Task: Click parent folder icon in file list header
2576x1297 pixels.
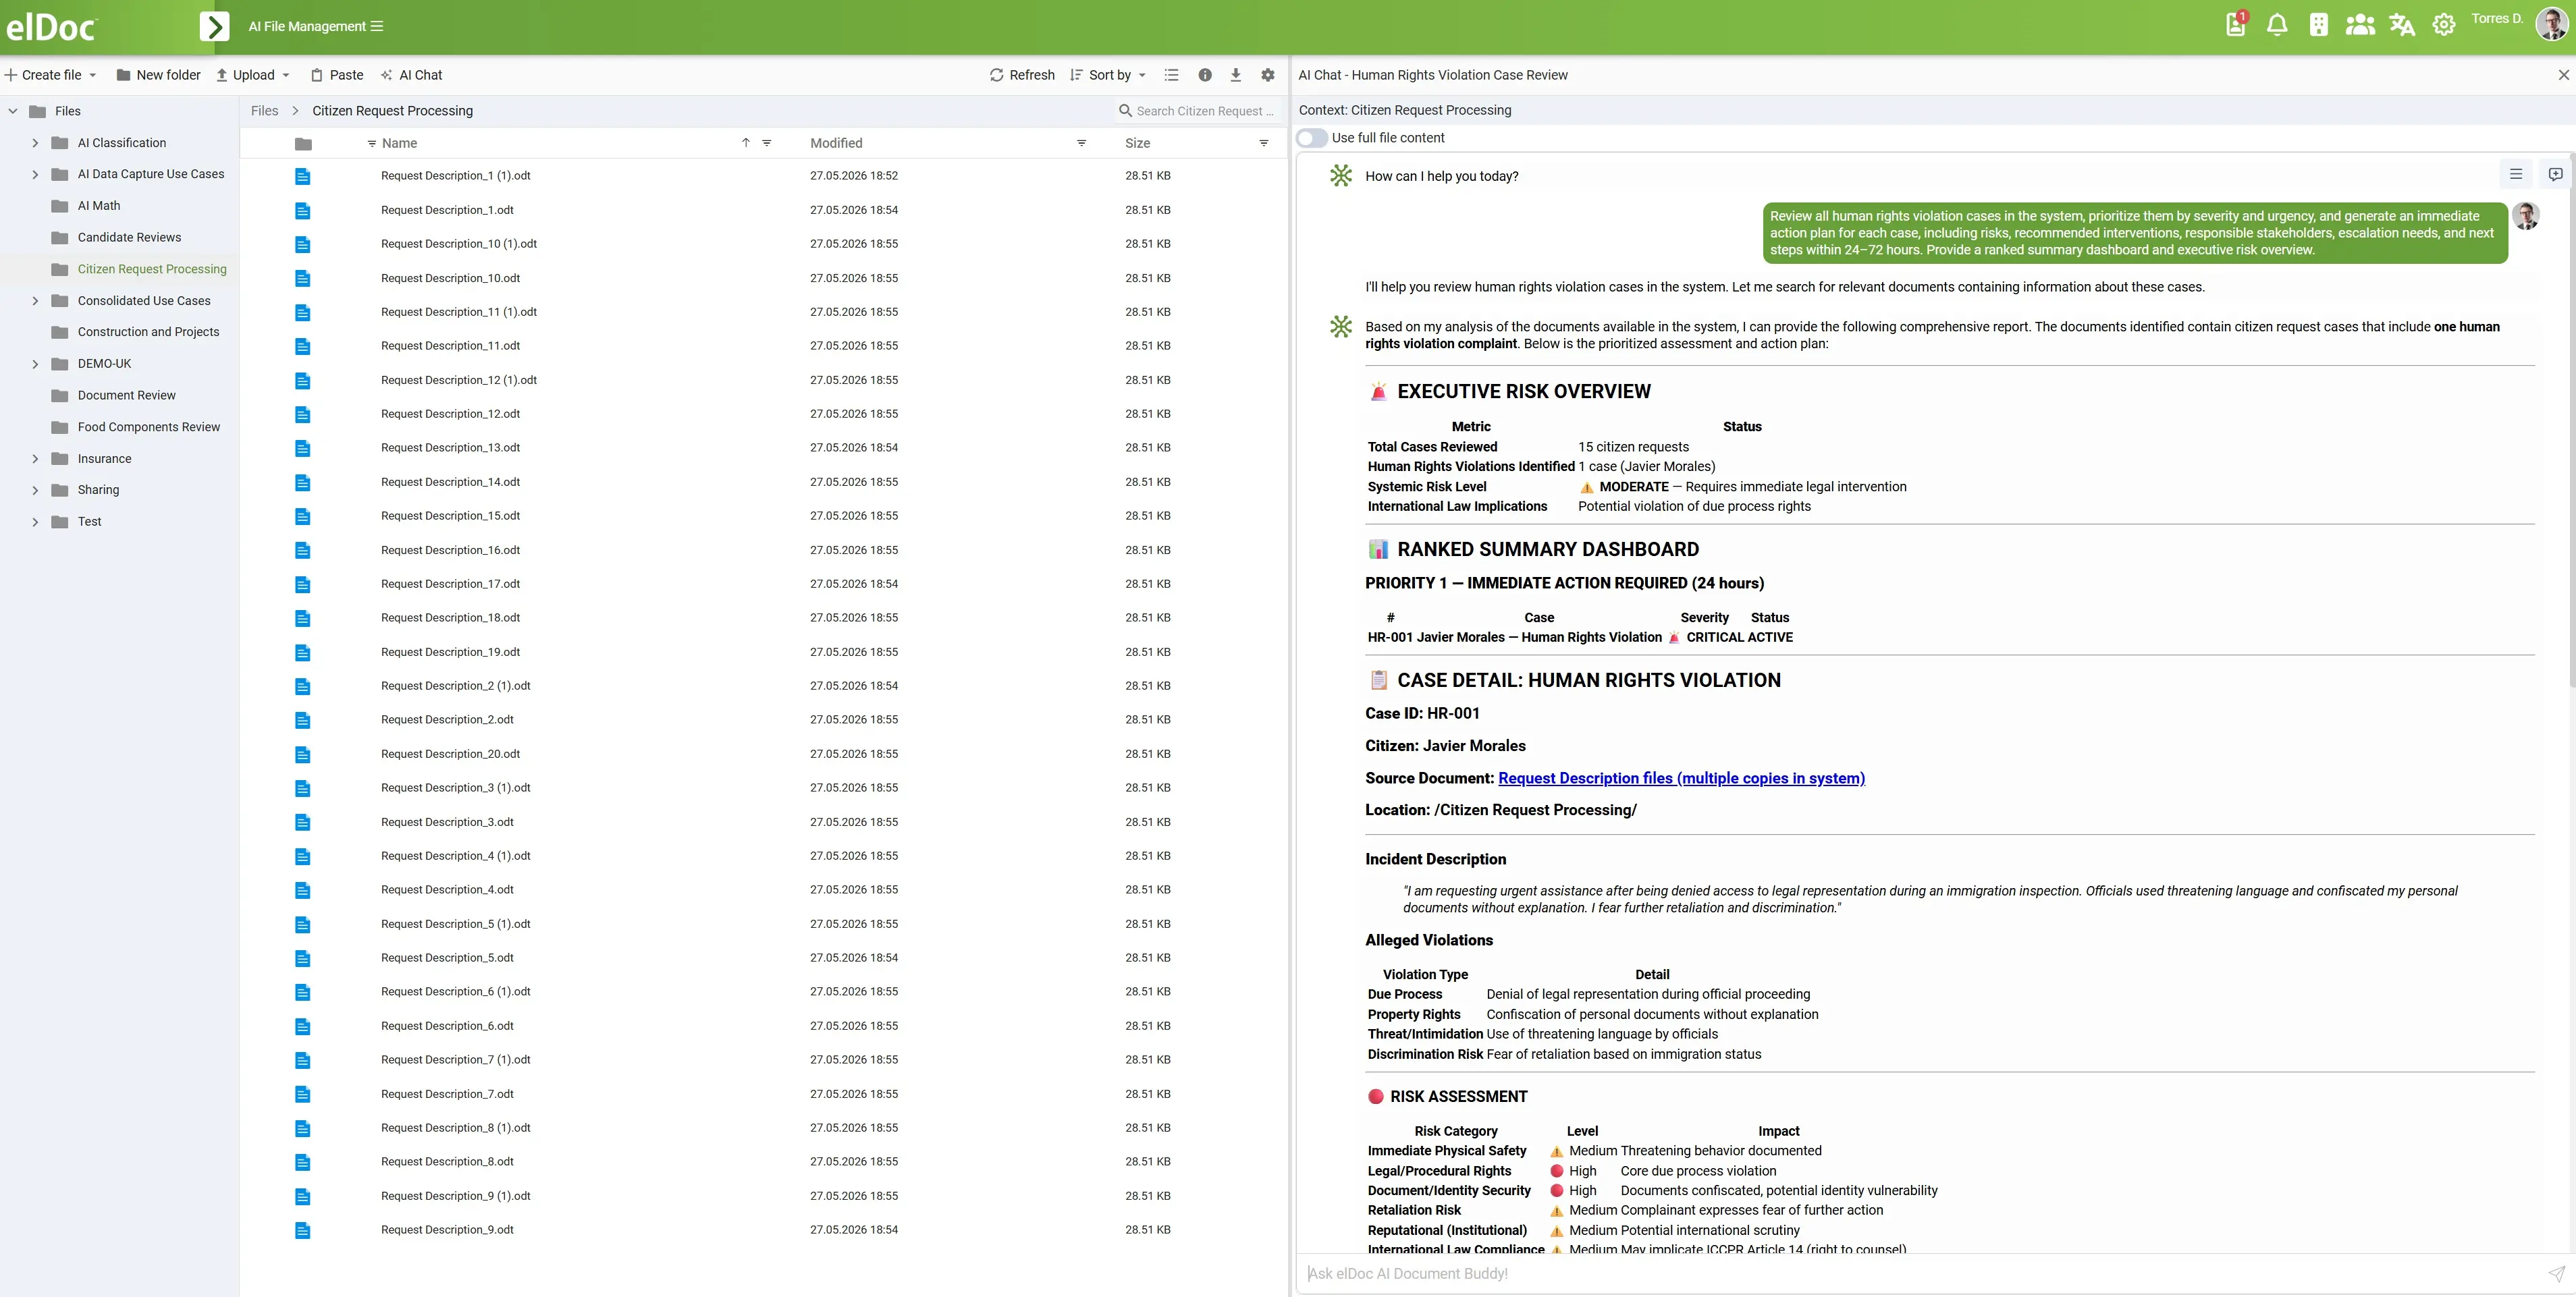Action: [x=303, y=143]
